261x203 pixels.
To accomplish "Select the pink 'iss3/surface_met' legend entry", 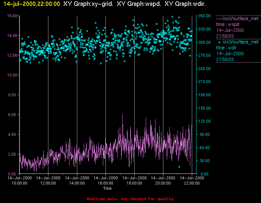I will click(x=241, y=18).
